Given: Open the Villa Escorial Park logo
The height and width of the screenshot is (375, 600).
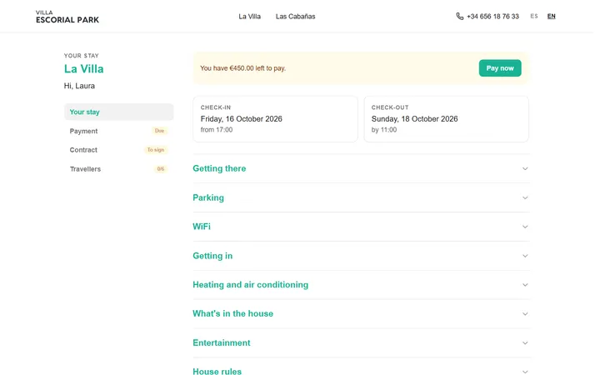Looking at the screenshot, I should 67,17.
